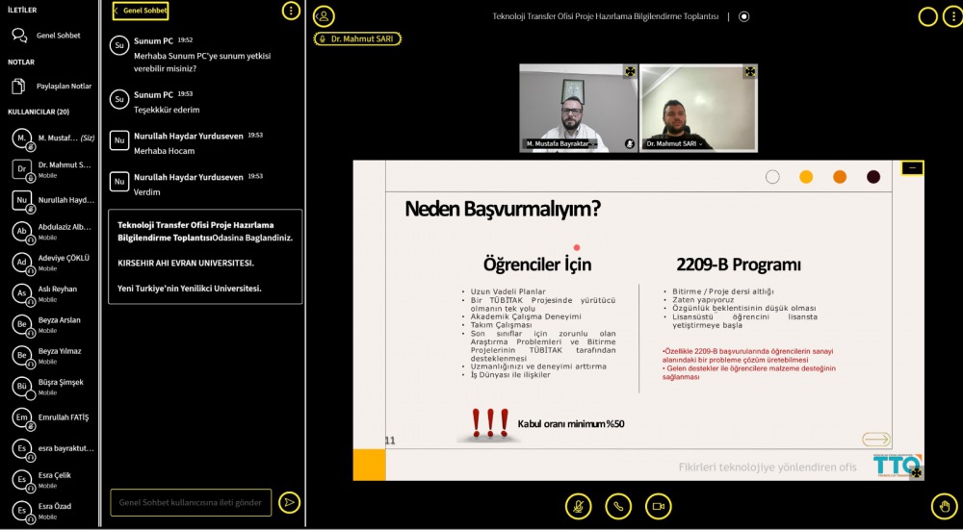The image size is (963, 530).
Task: Click Esra Özad user avatar
Action: 22,511
